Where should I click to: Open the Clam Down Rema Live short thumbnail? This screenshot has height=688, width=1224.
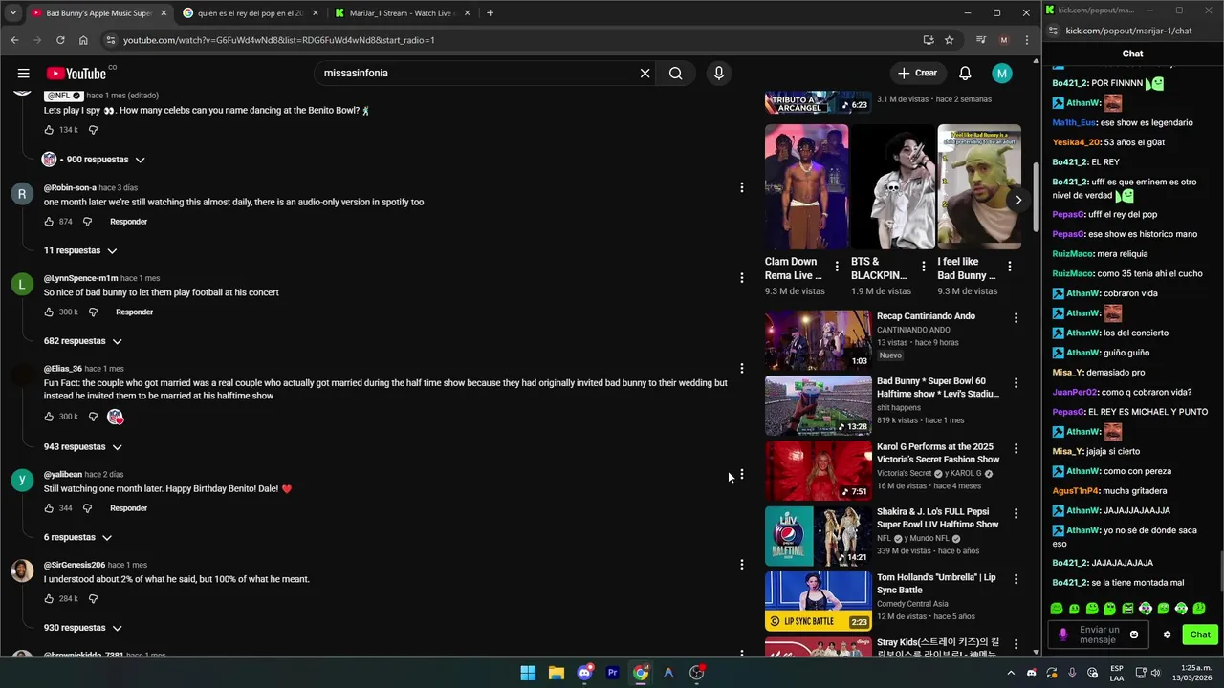806,187
